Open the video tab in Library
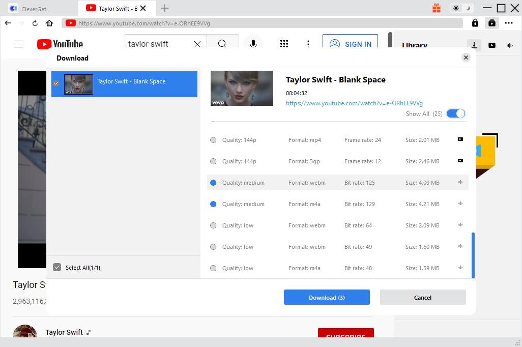Image resolution: width=522 pixels, height=347 pixels. (492, 45)
